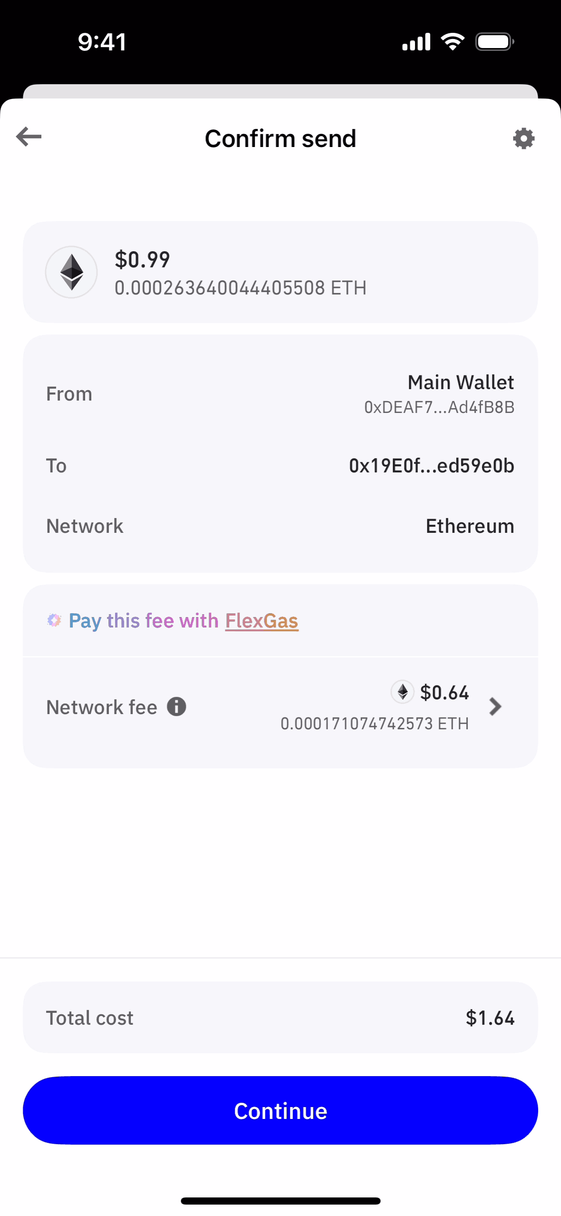The height and width of the screenshot is (1216, 561).
Task: Open settings via the gear icon
Action: click(523, 138)
